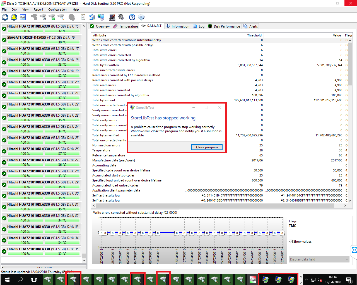The width and height of the screenshot is (357, 285).
Task: Click the globe network monitor icon
Action: point(101,17)
